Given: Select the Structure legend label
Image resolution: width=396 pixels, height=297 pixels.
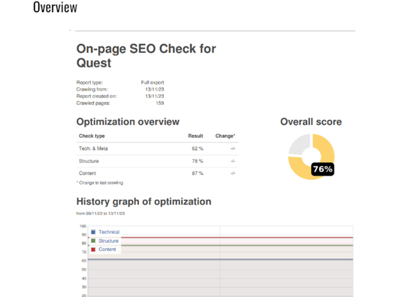Looking at the screenshot, I should click(x=109, y=241).
